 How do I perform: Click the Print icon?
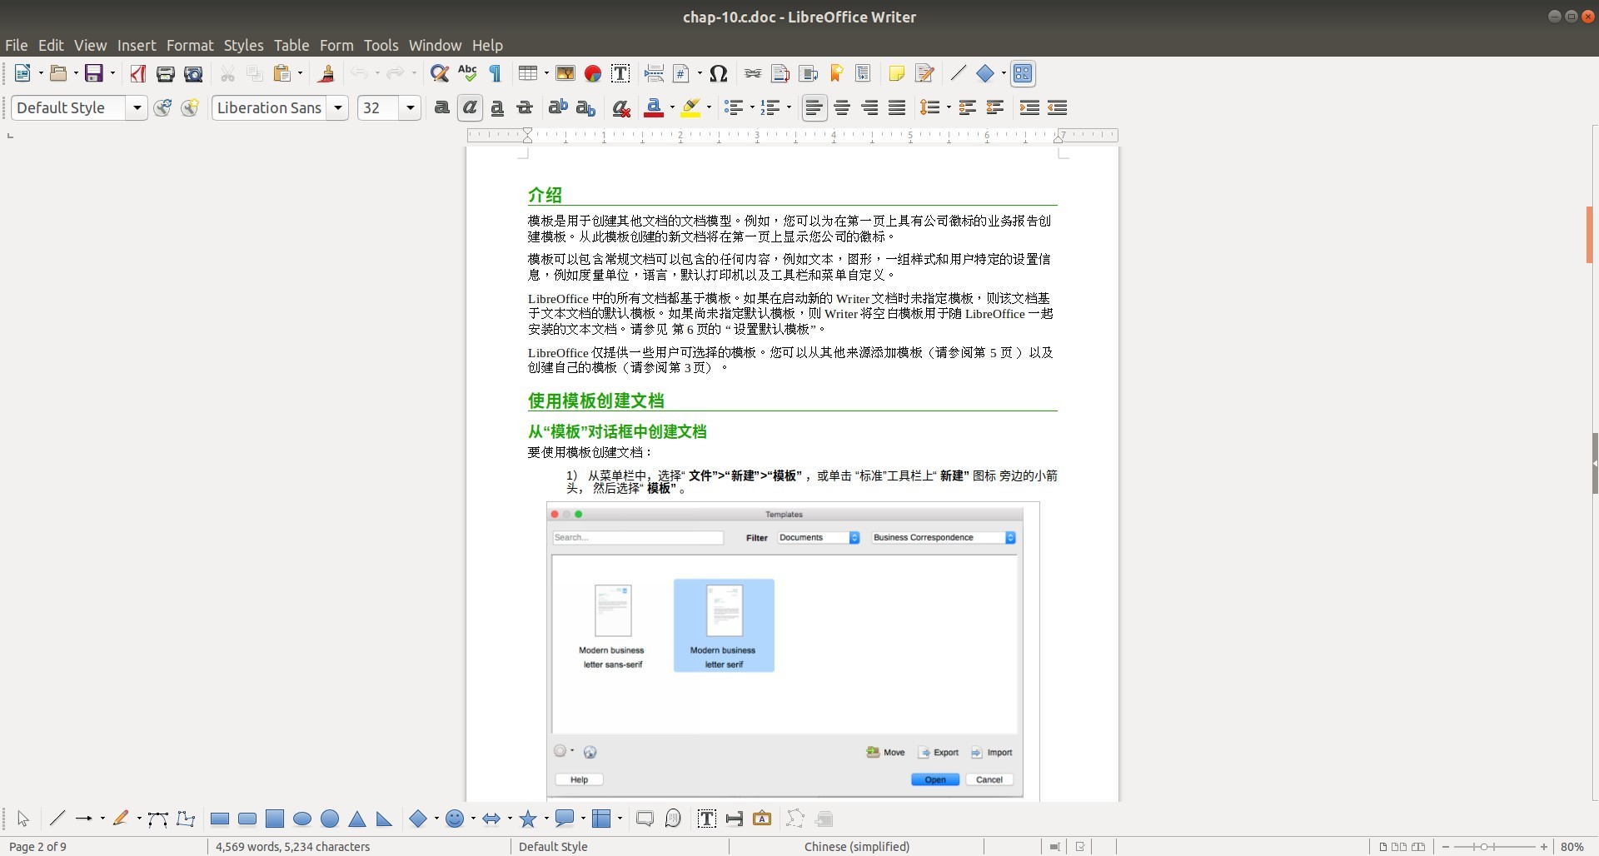[x=165, y=74]
